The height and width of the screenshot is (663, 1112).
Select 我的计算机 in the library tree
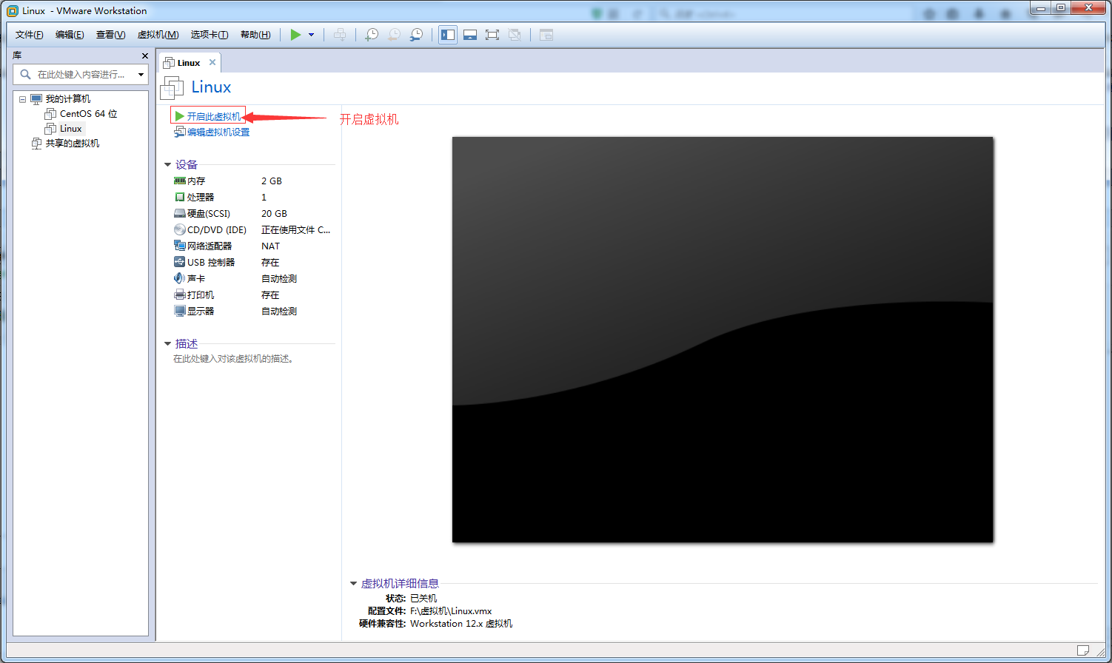[67, 99]
